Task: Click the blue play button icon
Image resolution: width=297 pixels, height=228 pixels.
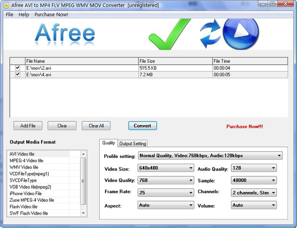Action: [241, 33]
